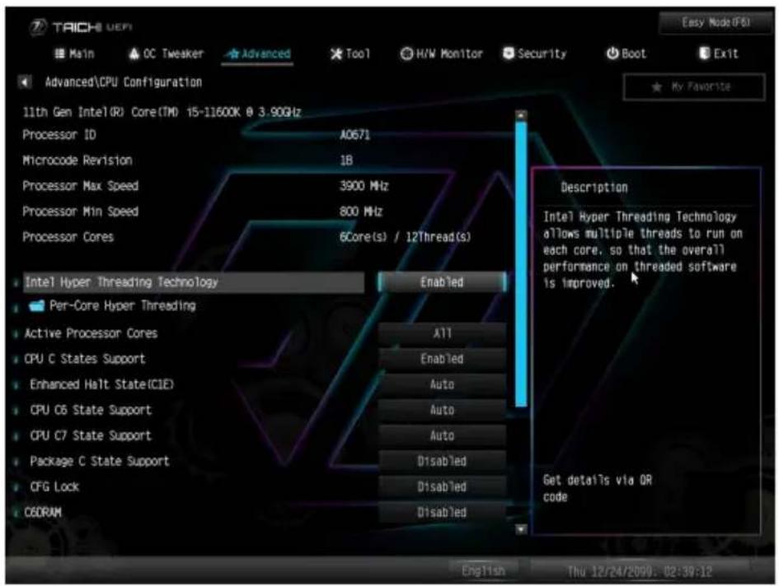The width and height of the screenshot is (779, 586).
Task: Select the Advanced tab
Action: (258, 53)
